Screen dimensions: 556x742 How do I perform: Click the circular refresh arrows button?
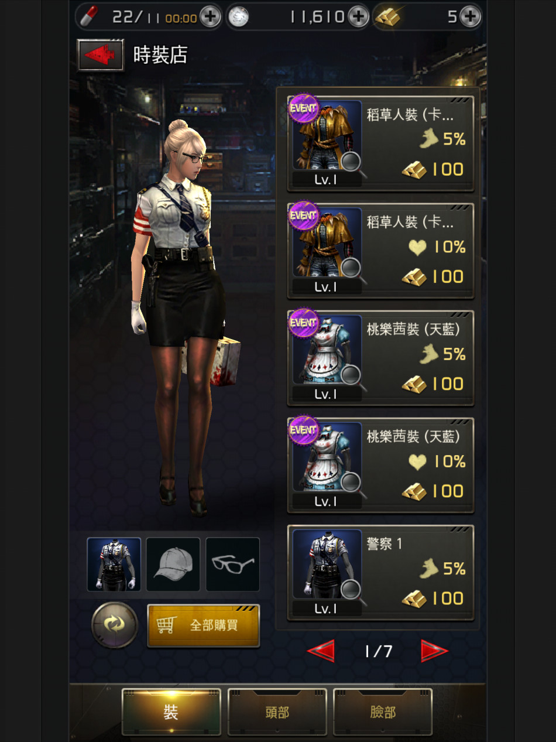tap(115, 625)
